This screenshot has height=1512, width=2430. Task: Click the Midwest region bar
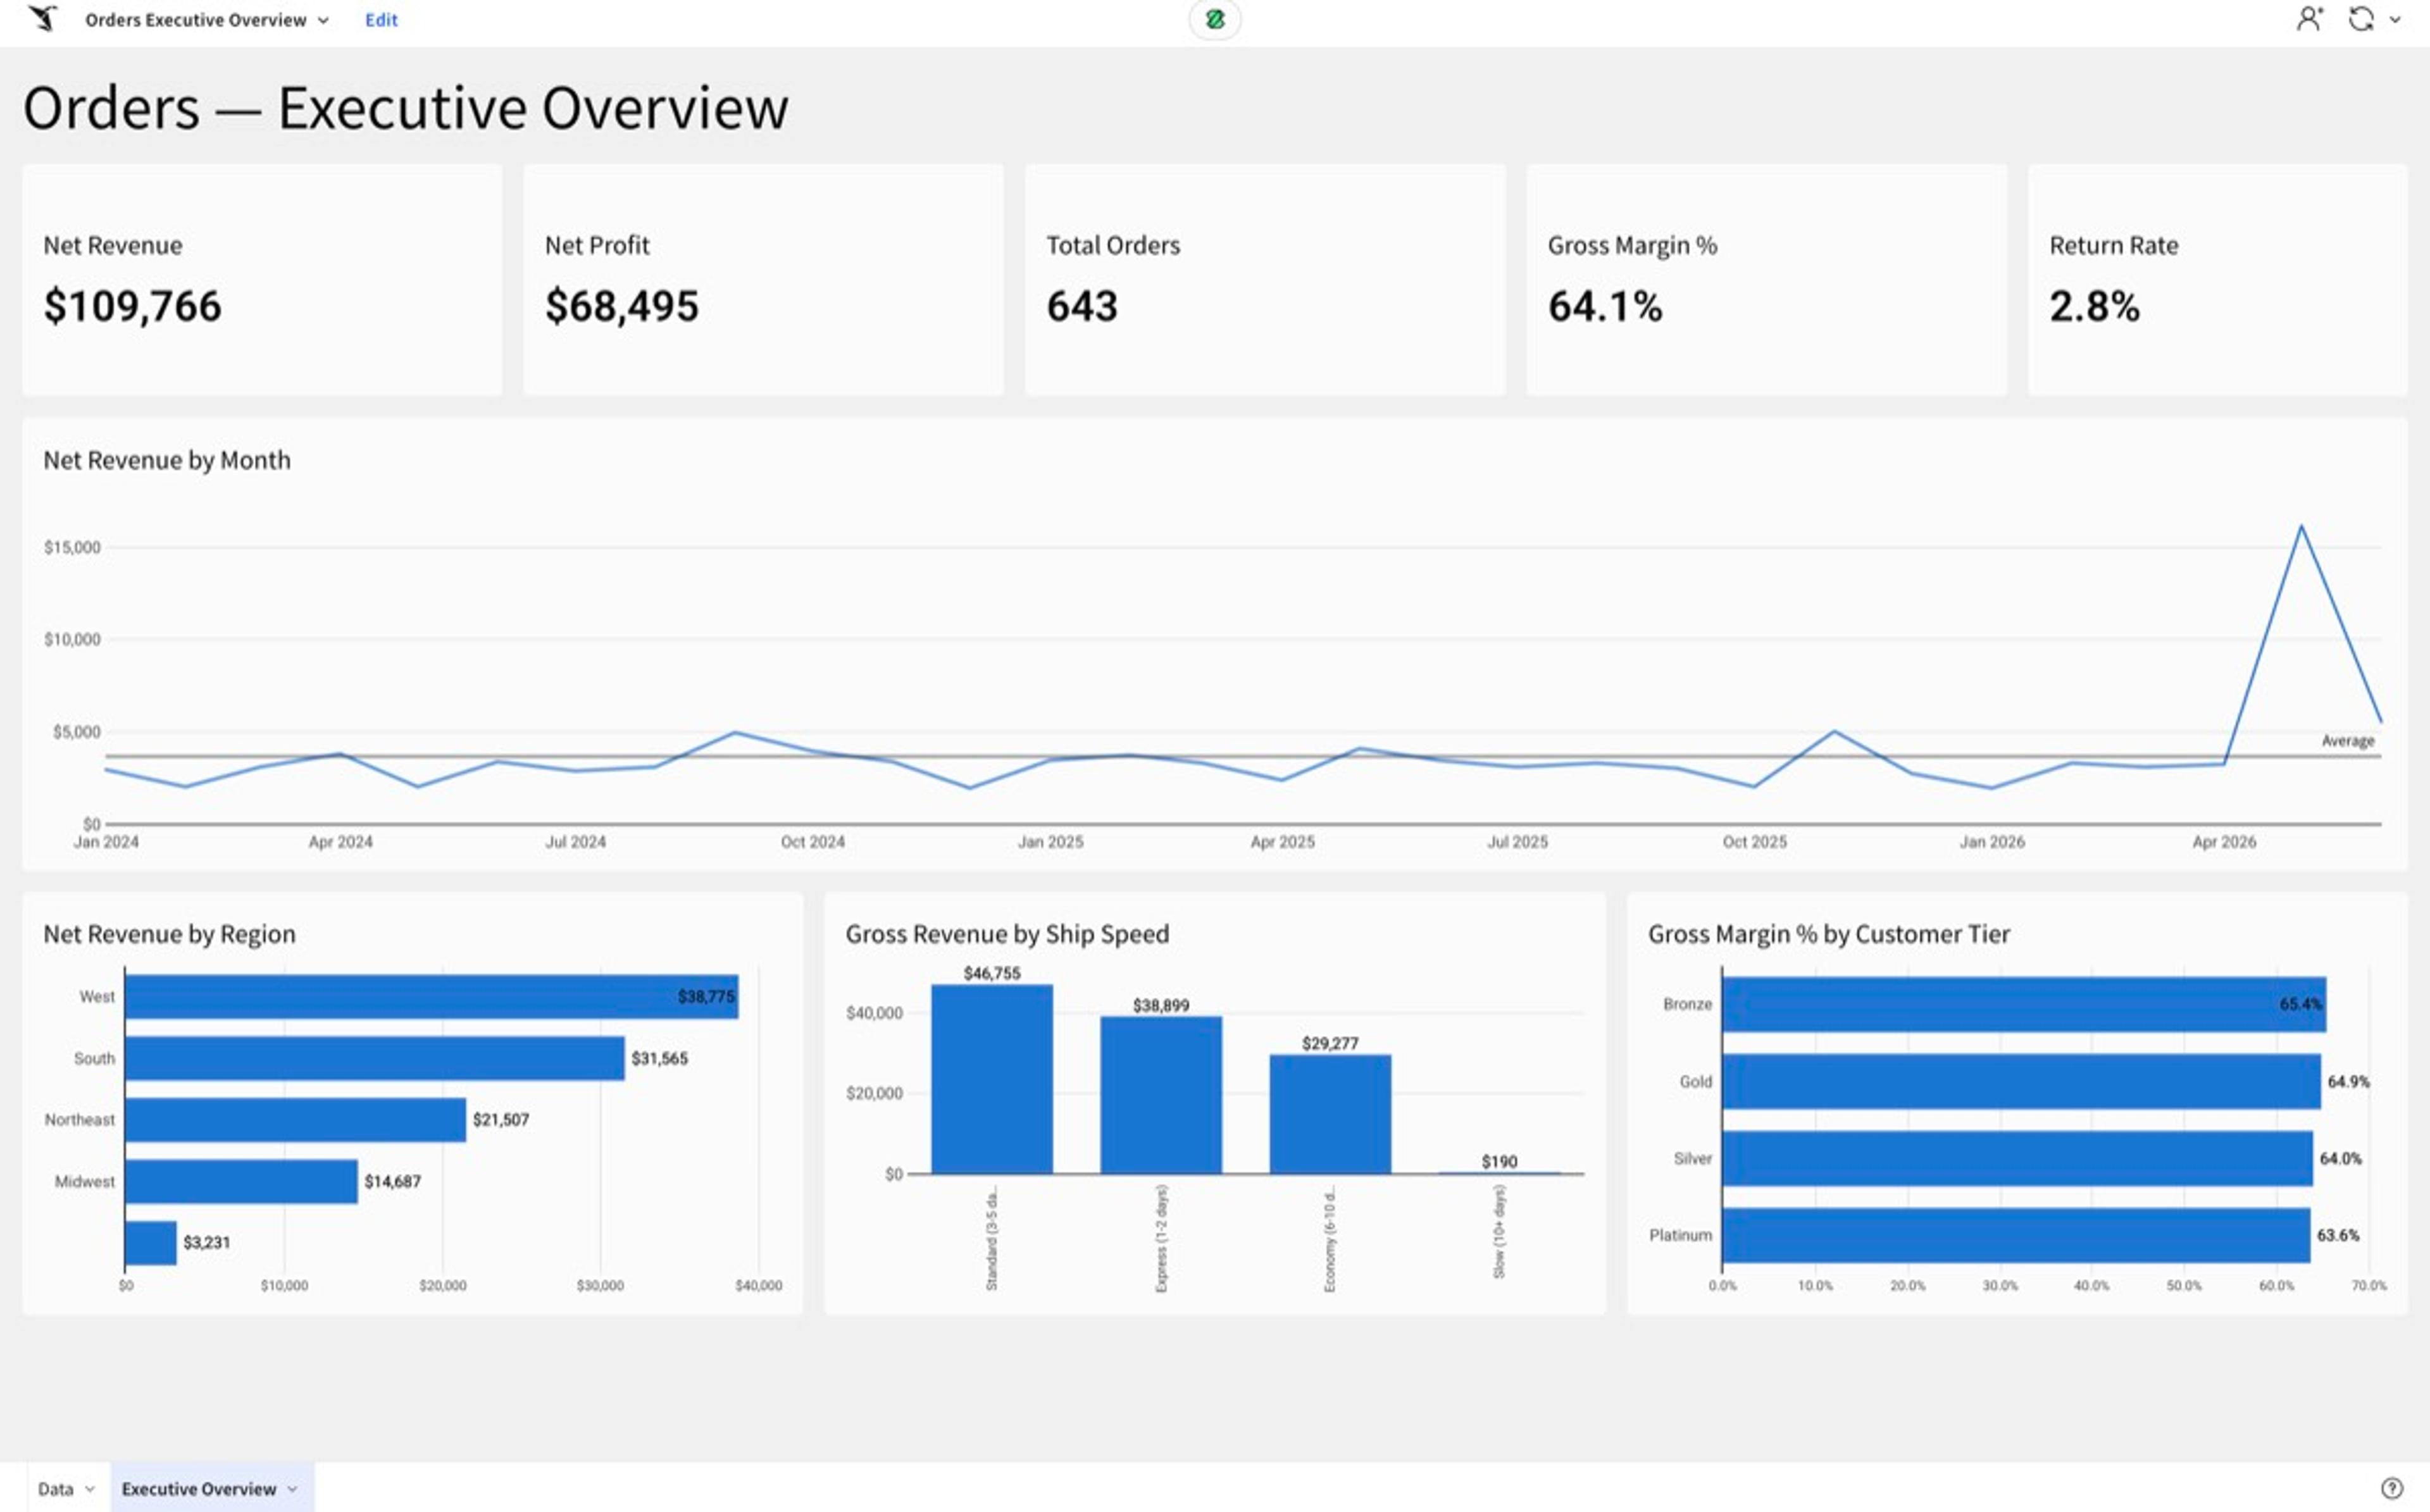[241, 1181]
